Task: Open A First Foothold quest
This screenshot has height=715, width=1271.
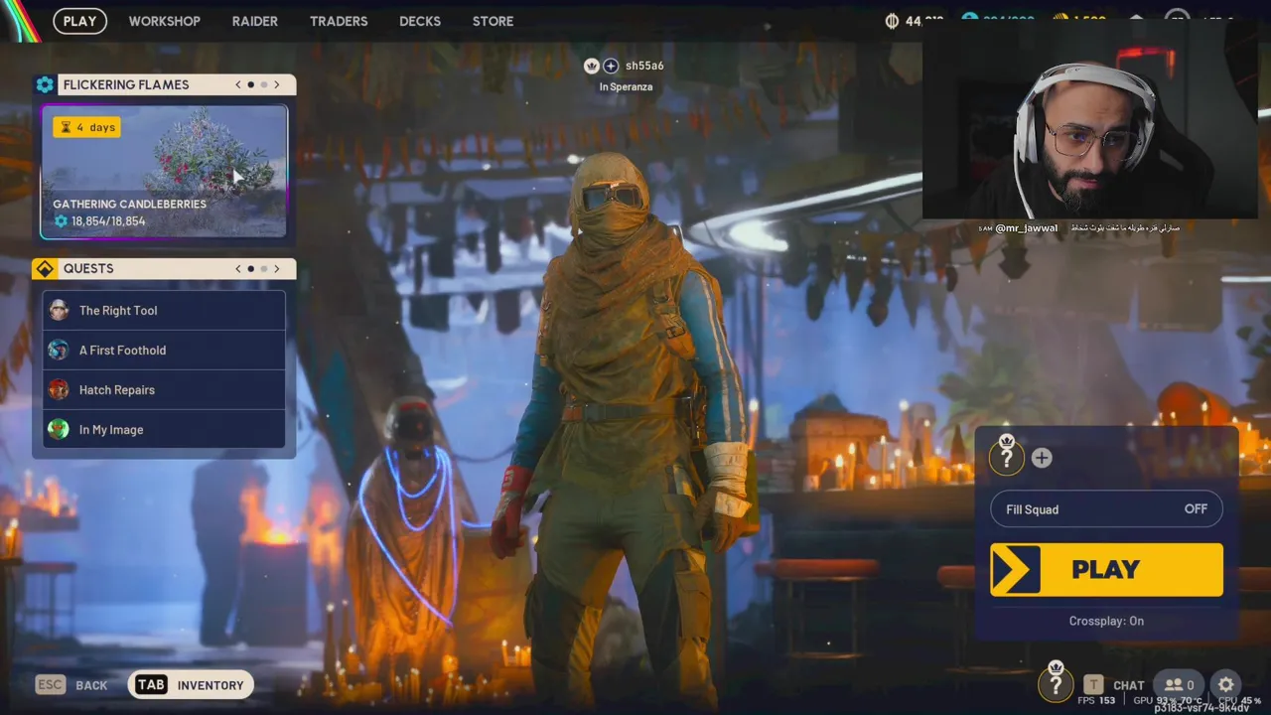Action: (164, 351)
